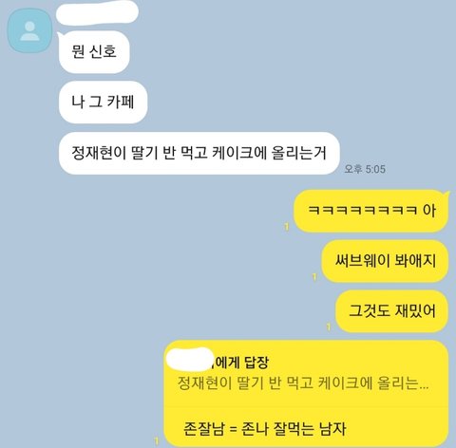
Task: Click the tail of the 'ㅋㅋㅋ 아' bubble
Action: [446, 194]
